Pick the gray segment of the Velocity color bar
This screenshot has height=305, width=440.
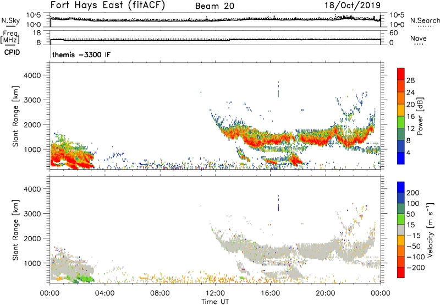click(x=401, y=230)
